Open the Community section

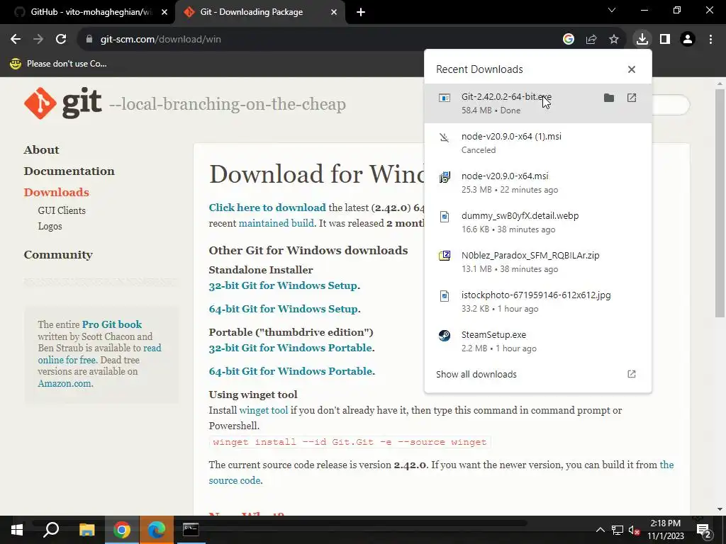point(58,255)
